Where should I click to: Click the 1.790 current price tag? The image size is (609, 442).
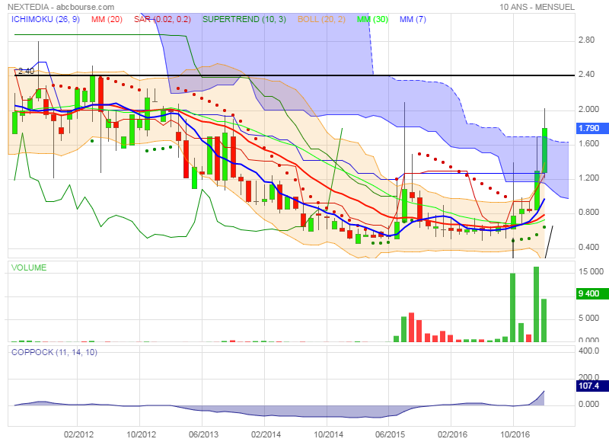[x=592, y=128]
